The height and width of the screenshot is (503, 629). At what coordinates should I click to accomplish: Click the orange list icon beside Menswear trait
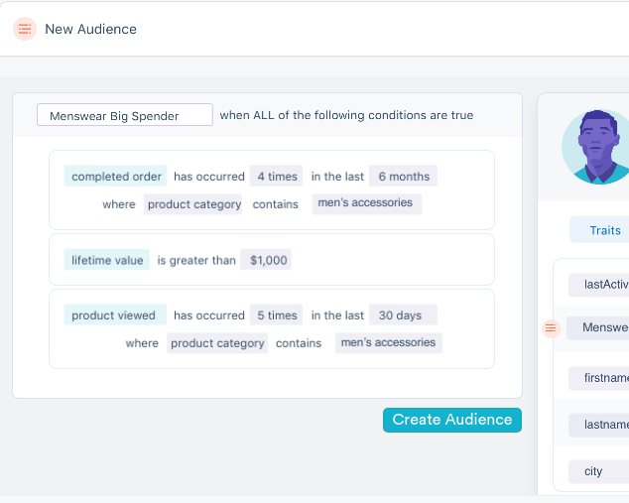553,328
